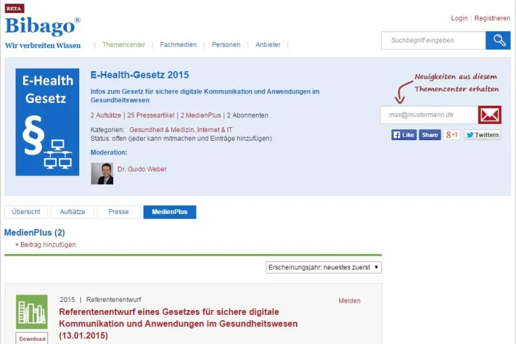Switch to the Übersicht tab

[26, 212]
